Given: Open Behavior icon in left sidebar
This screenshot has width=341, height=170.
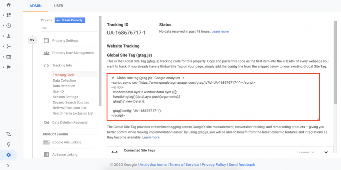Looking at the screenshot, I should point(9,57).
